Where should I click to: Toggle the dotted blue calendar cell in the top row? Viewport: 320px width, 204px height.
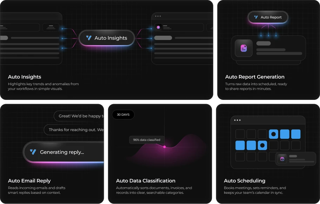pos(274,134)
